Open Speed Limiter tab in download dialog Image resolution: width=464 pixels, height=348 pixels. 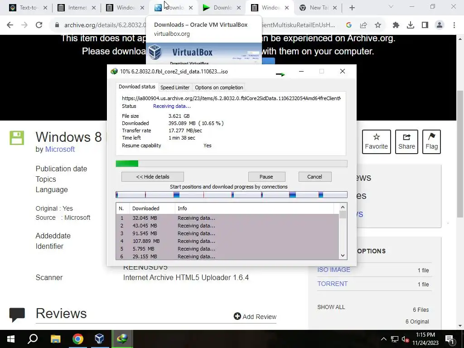tap(175, 87)
